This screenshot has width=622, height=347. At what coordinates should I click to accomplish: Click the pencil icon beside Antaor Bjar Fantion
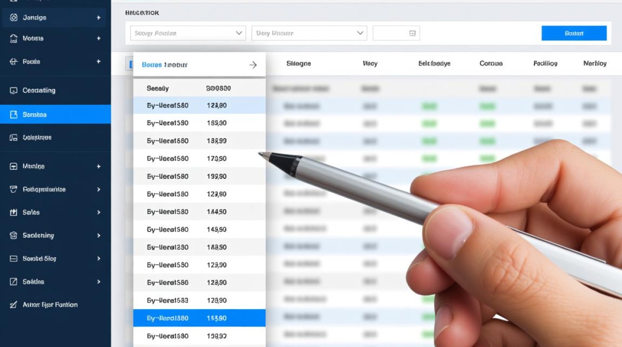click(13, 305)
